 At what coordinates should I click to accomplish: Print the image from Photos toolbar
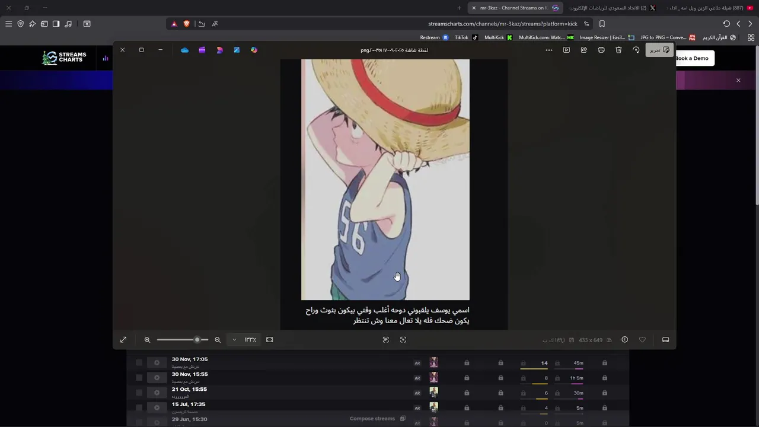coord(601,50)
